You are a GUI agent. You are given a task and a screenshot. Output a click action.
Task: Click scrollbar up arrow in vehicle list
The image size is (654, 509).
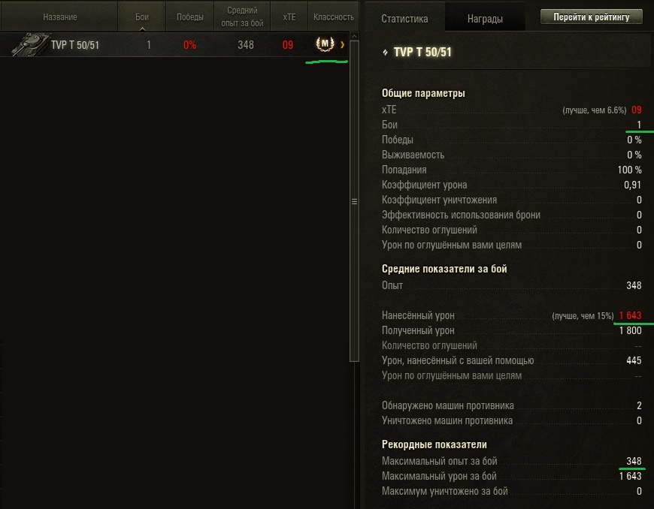click(355, 36)
